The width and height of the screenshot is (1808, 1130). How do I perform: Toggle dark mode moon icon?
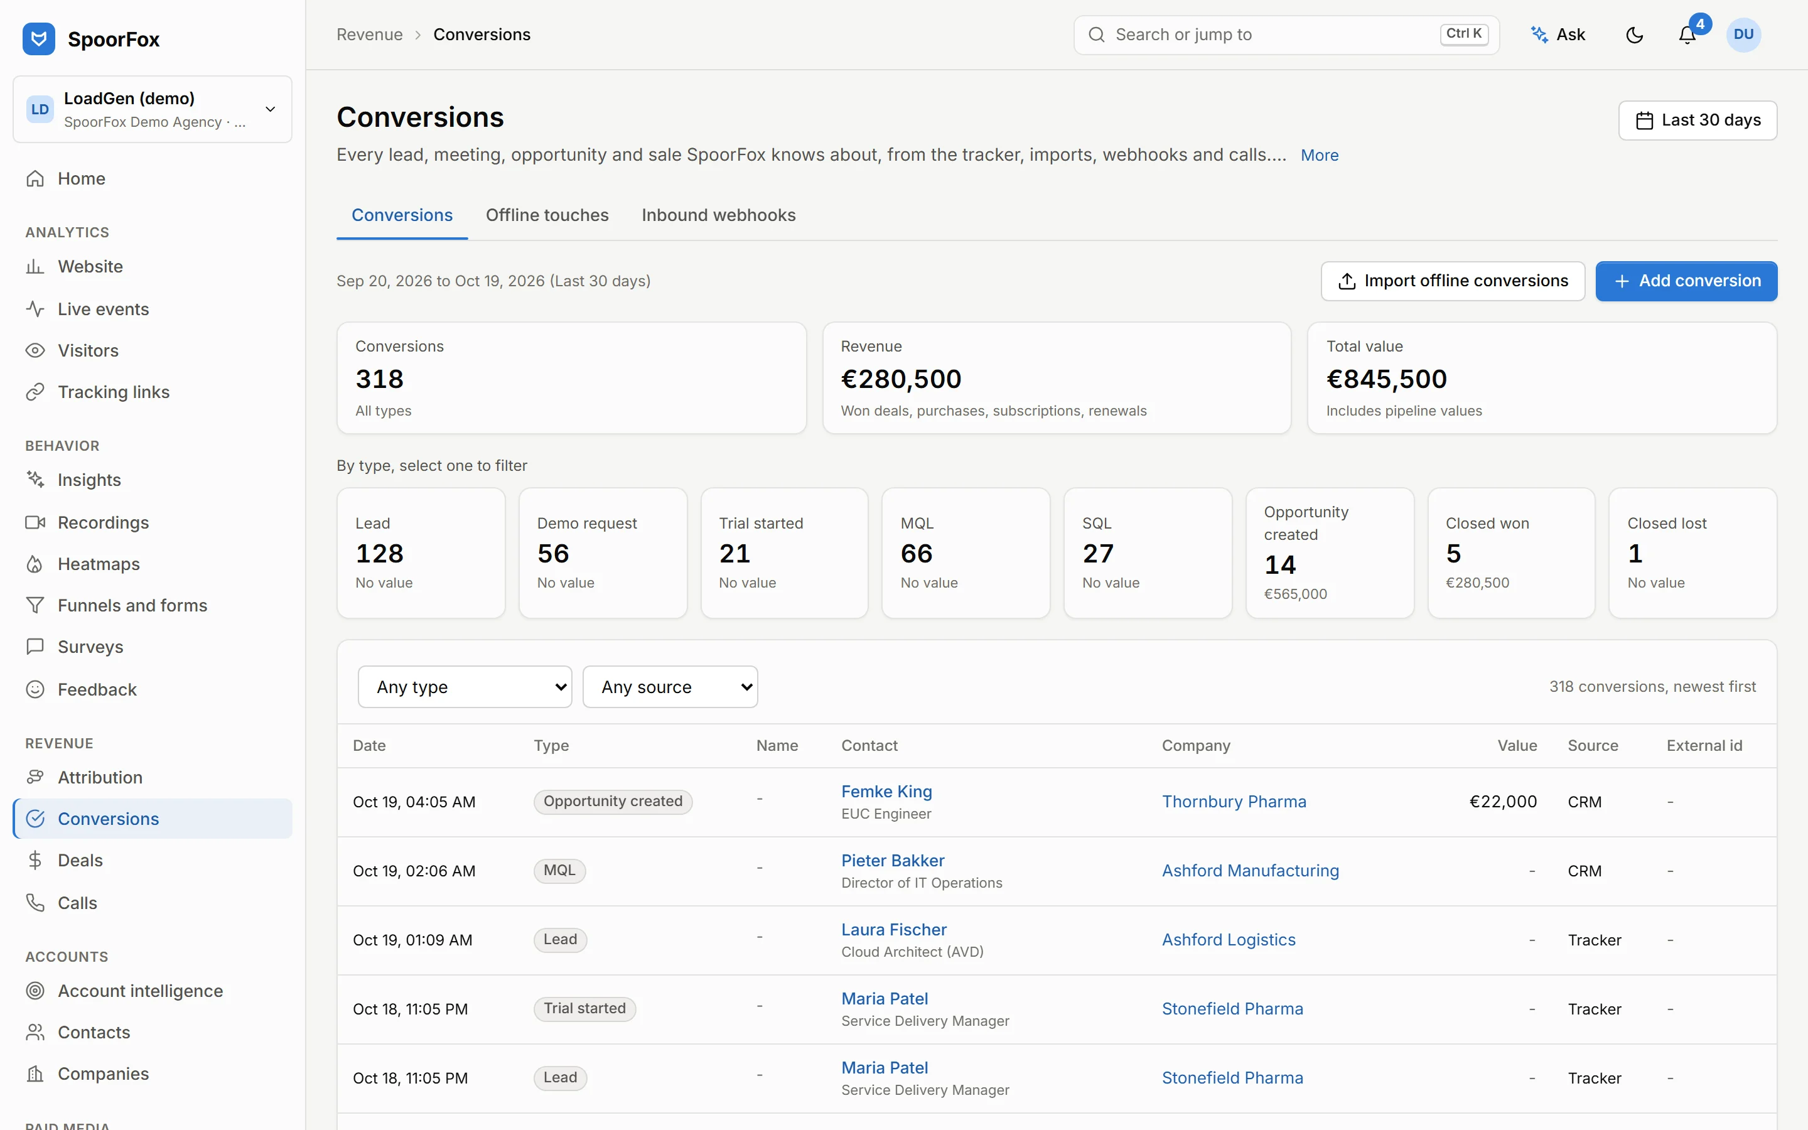click(1634, 35)
